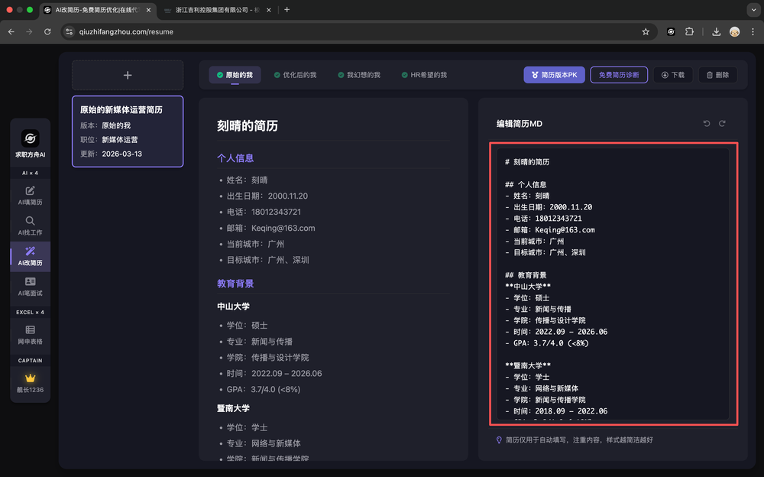Open the AI笔面试 sidebar item
This screenshot has height=477, width=764.
click(x=30, y=287)
